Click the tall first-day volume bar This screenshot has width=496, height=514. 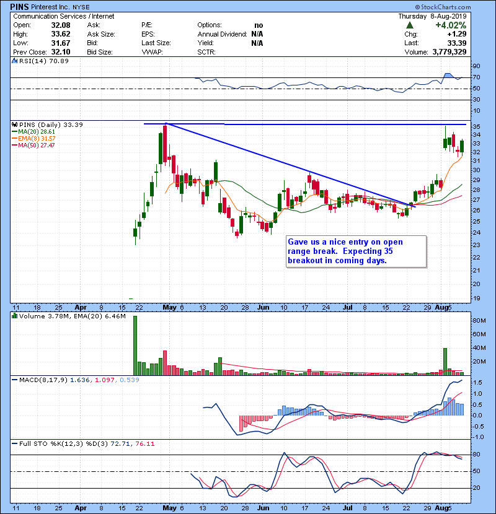(x=135, y=346)
